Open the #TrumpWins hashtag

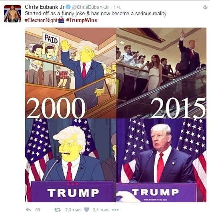(82, 20)
